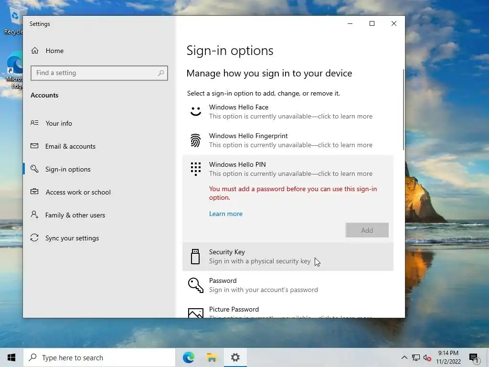Click the Find a setting search box
This screenshot has width=489, height=367.
pyautogui.click(x=99, y=73)
